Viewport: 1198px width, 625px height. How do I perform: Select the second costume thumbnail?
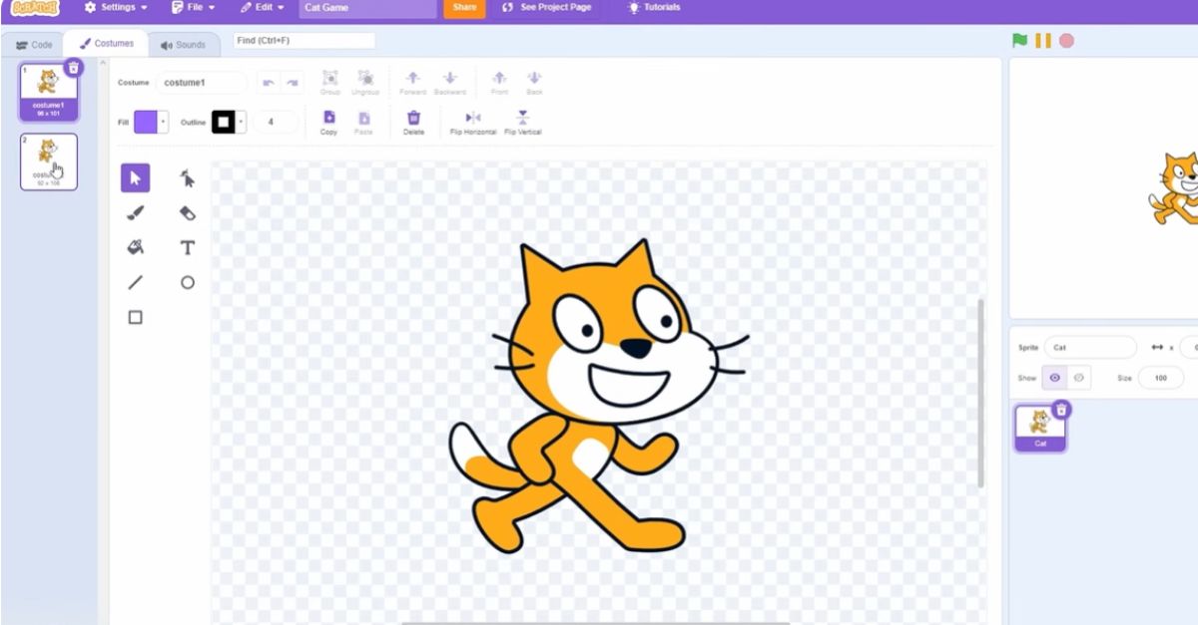(x=48, y=160)
